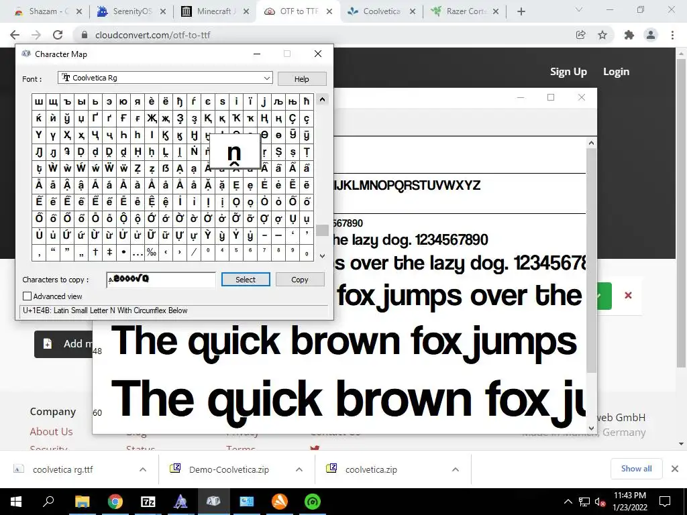
Task: Click the site lock icon
Action: [x=85, y=35]
